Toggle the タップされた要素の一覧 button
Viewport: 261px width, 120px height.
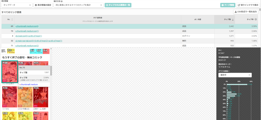click(118, 5)
